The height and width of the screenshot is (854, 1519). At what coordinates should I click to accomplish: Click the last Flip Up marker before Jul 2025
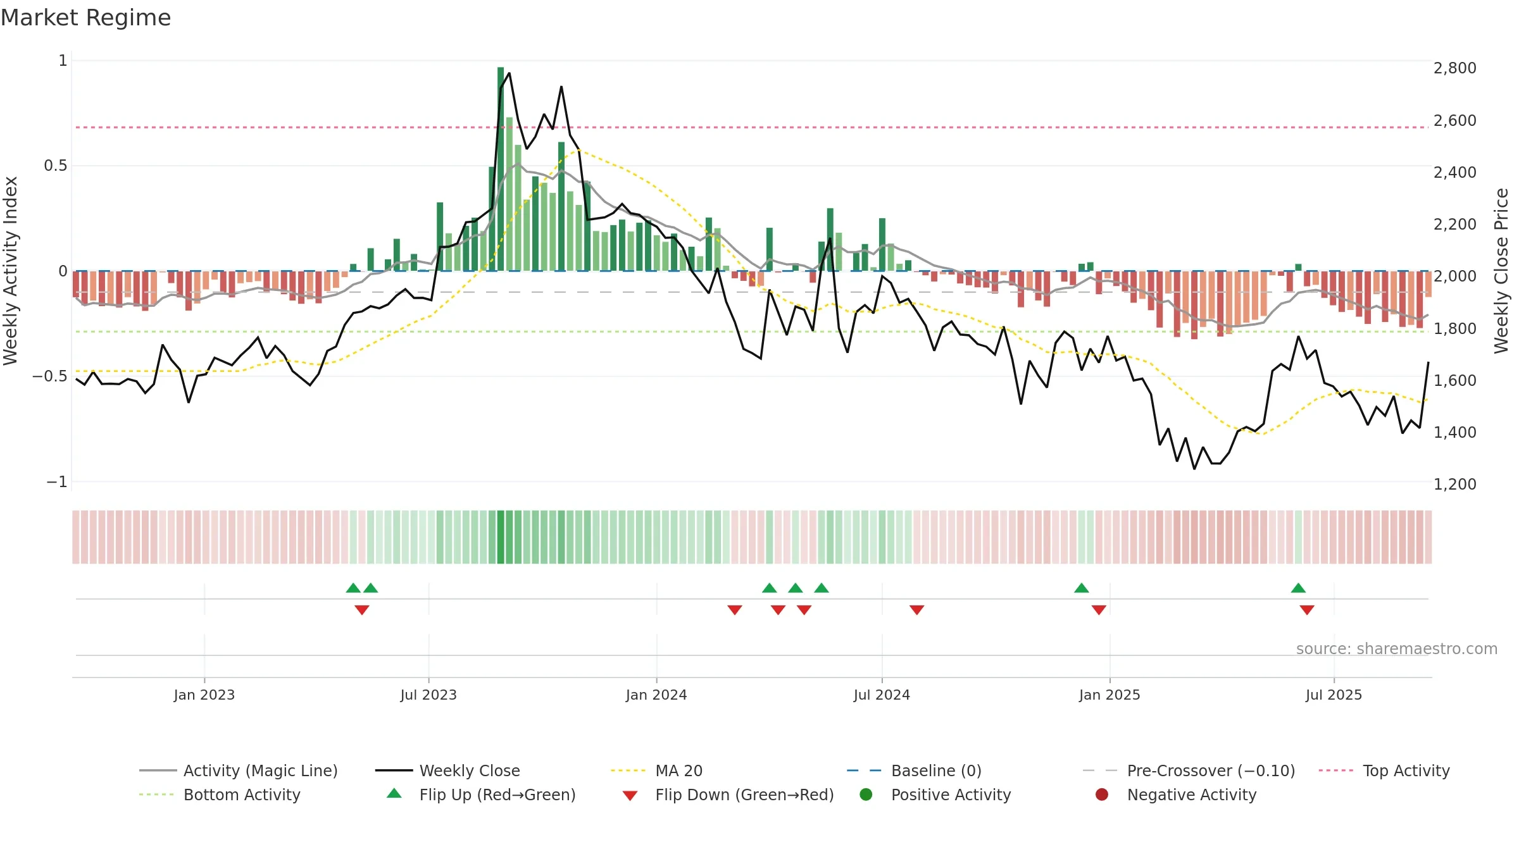click(1298, 588)
